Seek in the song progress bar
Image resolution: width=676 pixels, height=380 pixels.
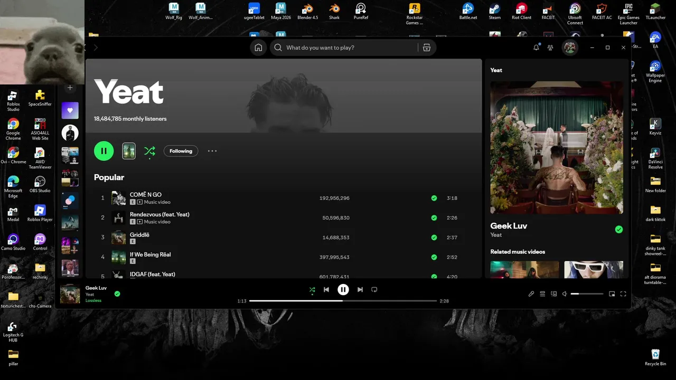click(343, 301)
